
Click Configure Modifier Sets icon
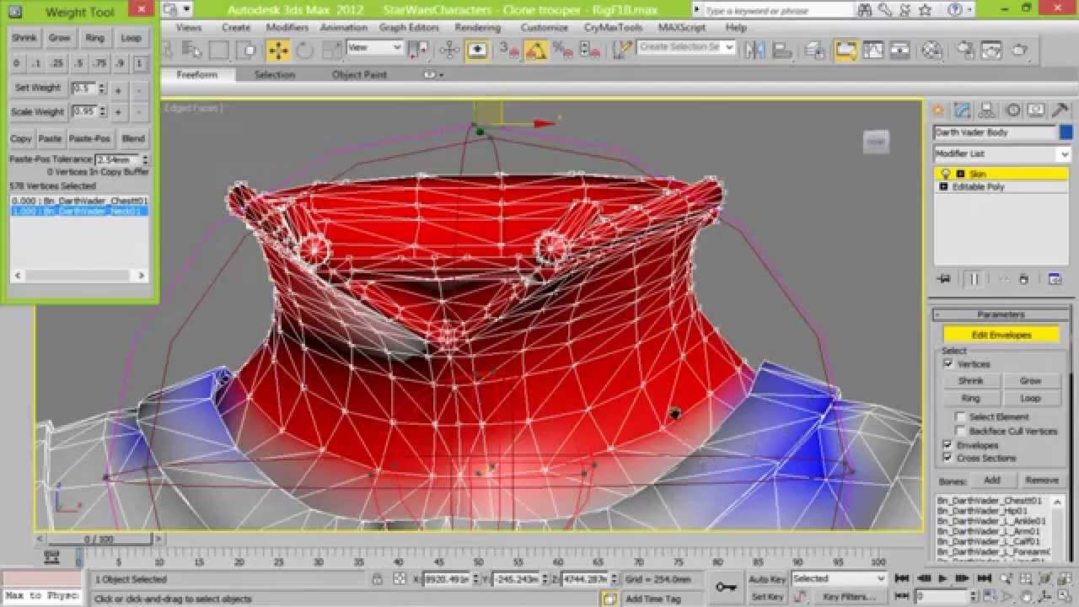1055,279
